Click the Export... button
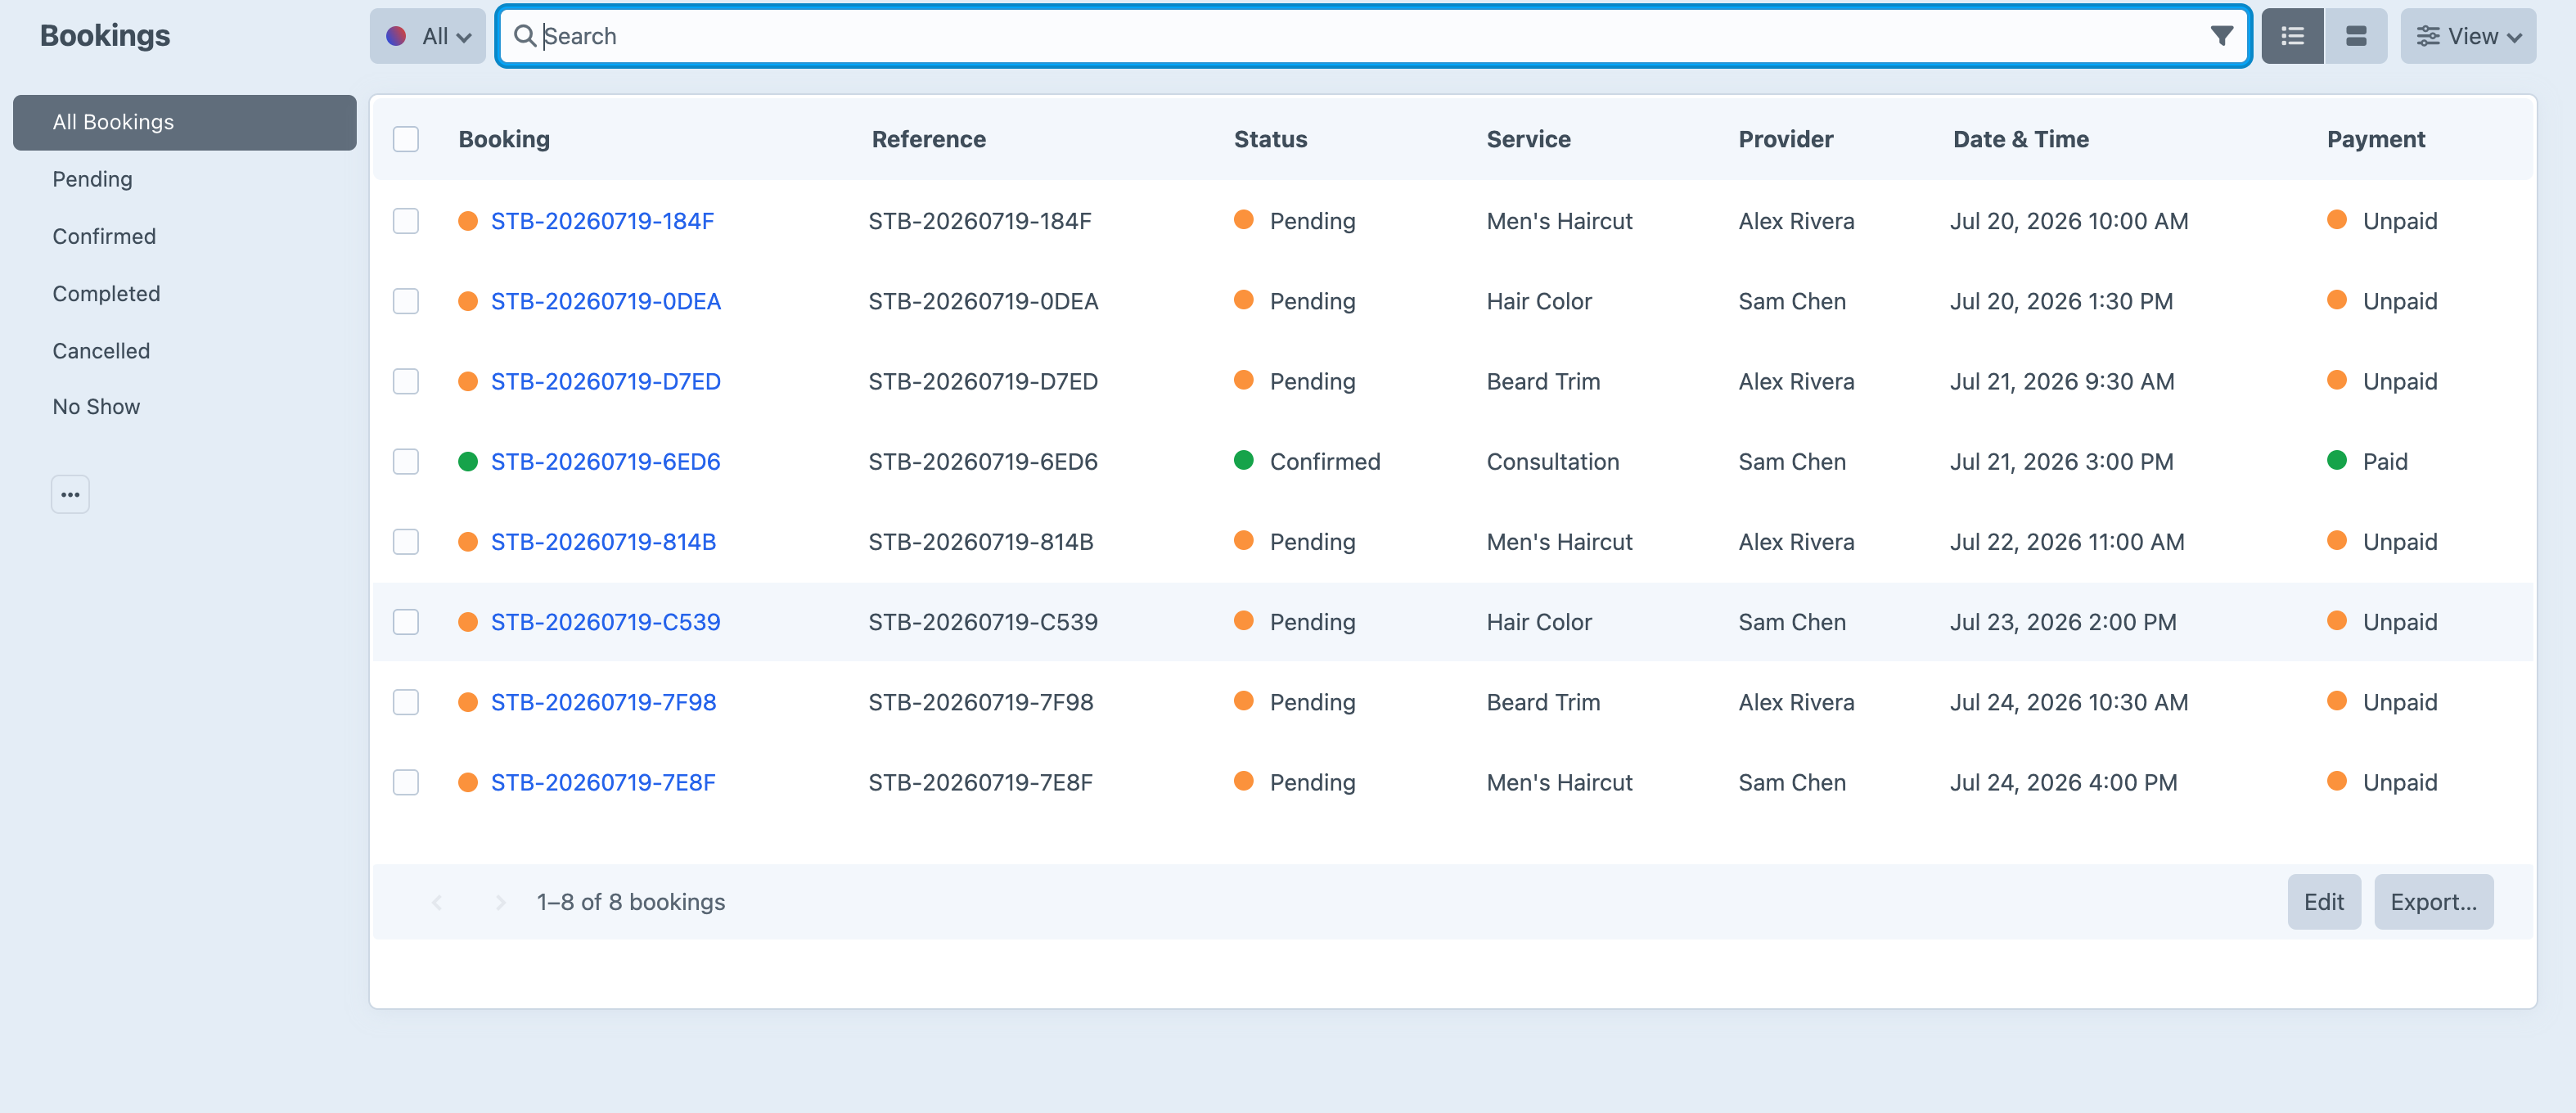The height and width of the screenshot is (1113, 2576). [2433, 902]
